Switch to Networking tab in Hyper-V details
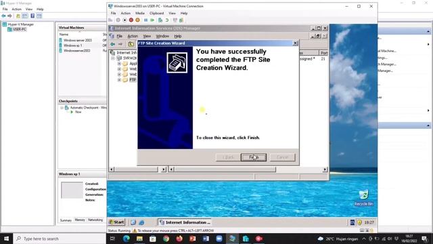This screenshot has height=244, width=433. pos(95,220)
